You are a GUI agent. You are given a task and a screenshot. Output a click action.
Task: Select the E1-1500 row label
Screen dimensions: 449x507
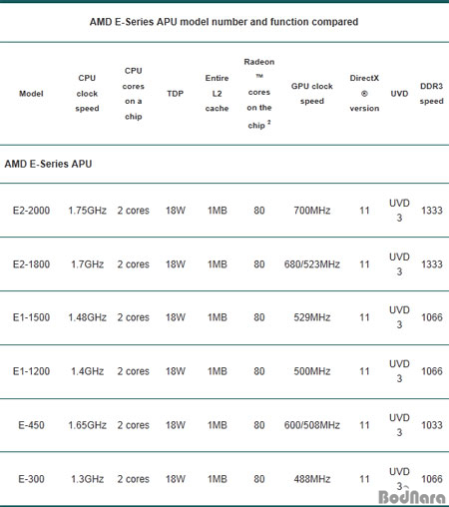pos(31,317)
